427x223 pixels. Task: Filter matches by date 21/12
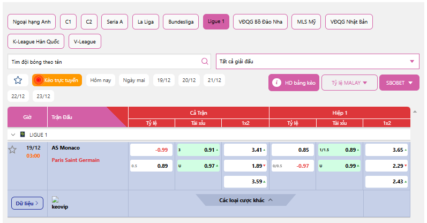coord(214,80)
